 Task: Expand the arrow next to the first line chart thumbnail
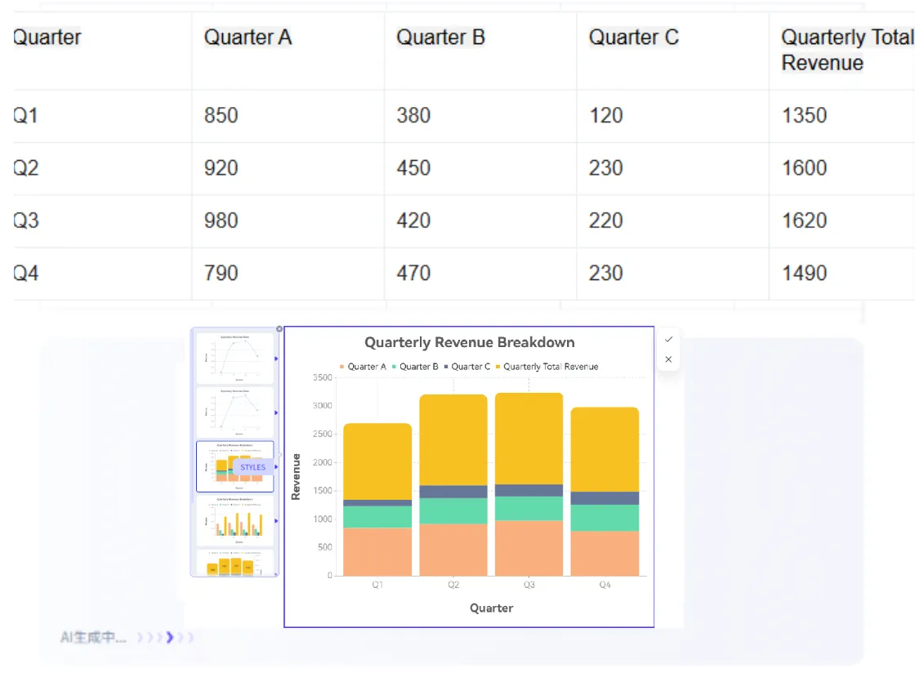[x=278, y=357]
